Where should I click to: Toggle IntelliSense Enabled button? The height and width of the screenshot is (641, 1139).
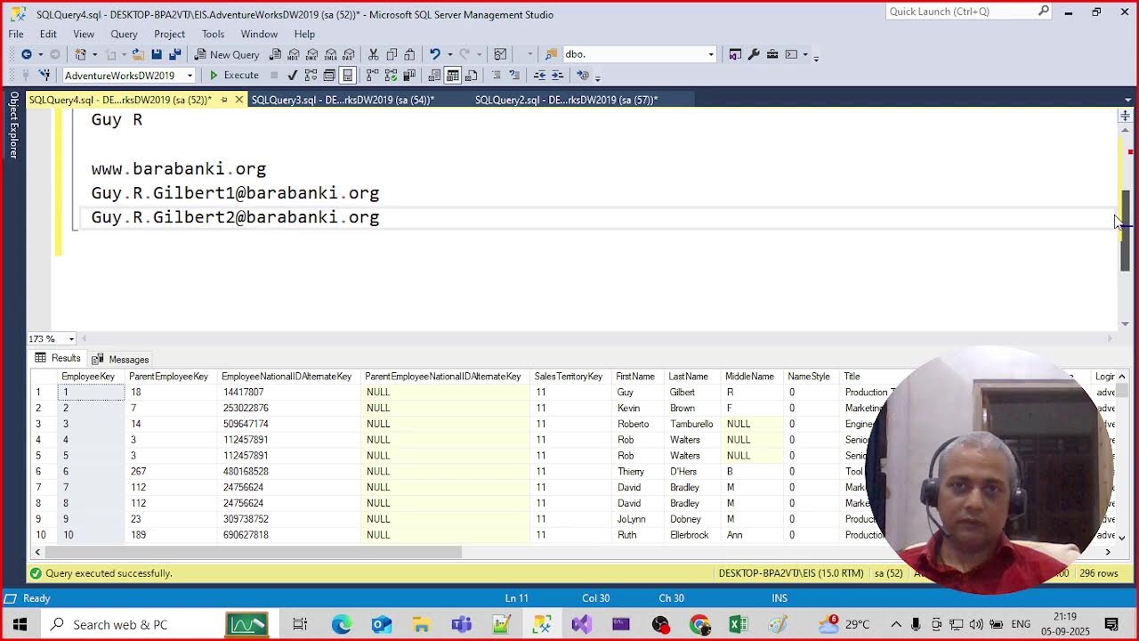click(x=347, y=76)
